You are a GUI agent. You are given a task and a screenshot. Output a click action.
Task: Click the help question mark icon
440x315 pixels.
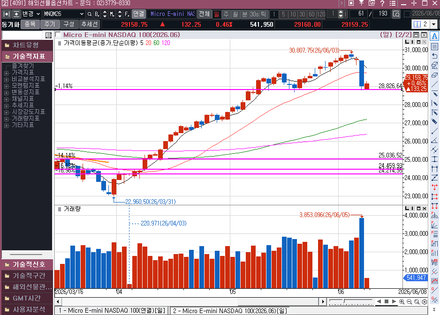[x=382, y=3]
